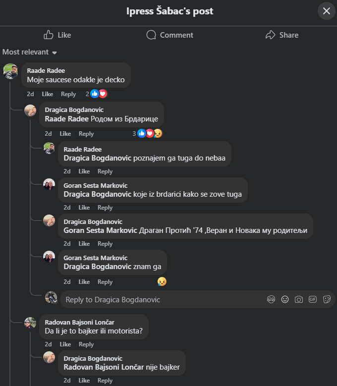Screen dimensions: 337x386
Task: Click the Reply to Dragica Bogdanovic field
Action: click(x=159, y=299)
